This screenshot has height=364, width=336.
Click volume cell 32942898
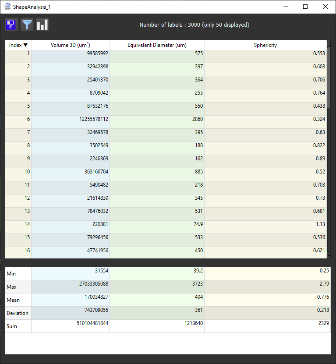(x=71, y=70)
